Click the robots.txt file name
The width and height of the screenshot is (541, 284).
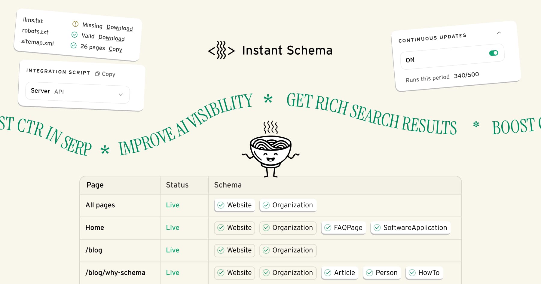[x=35, y=31]
